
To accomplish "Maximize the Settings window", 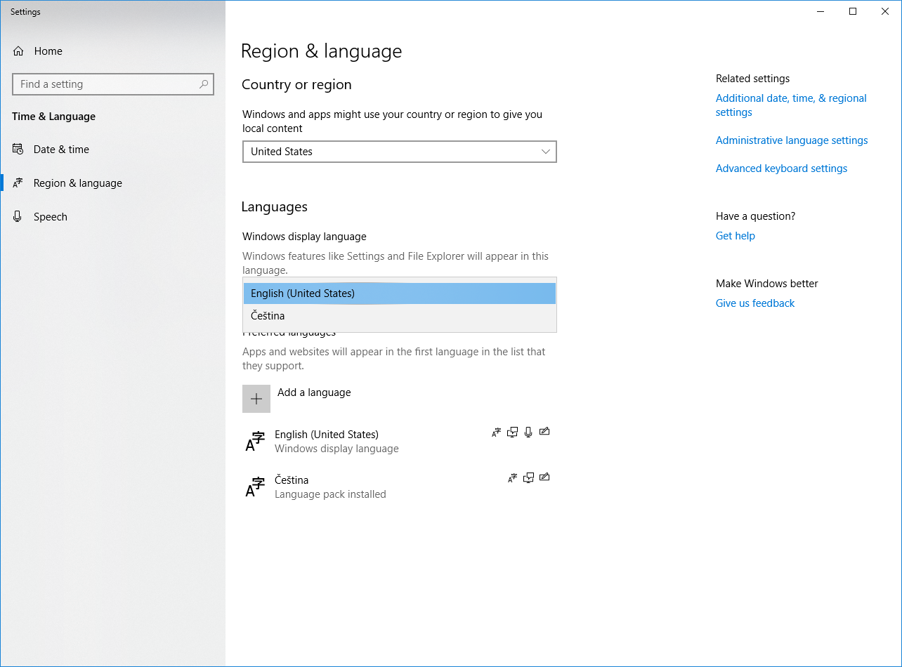I will (x=853, y=11).
